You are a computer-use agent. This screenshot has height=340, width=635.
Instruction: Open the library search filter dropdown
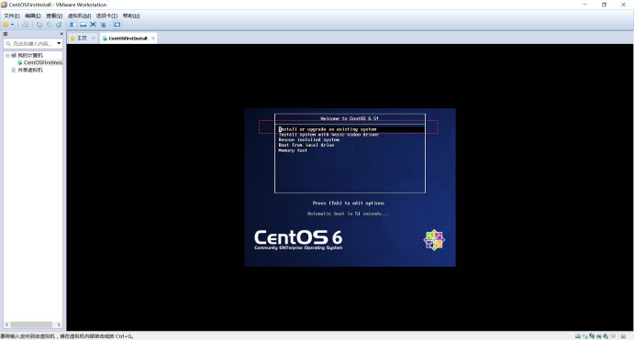click(x=59, y=43)
